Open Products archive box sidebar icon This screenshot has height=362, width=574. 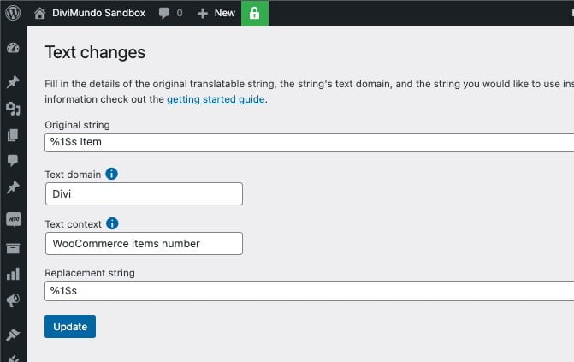13,249
